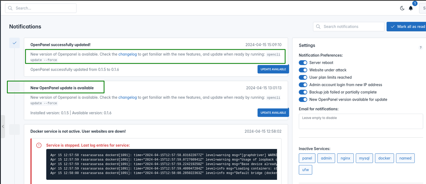Click the 'Email for notifications:' label
The height and width of the screenshot is (184, 426).
click(319, 109)
